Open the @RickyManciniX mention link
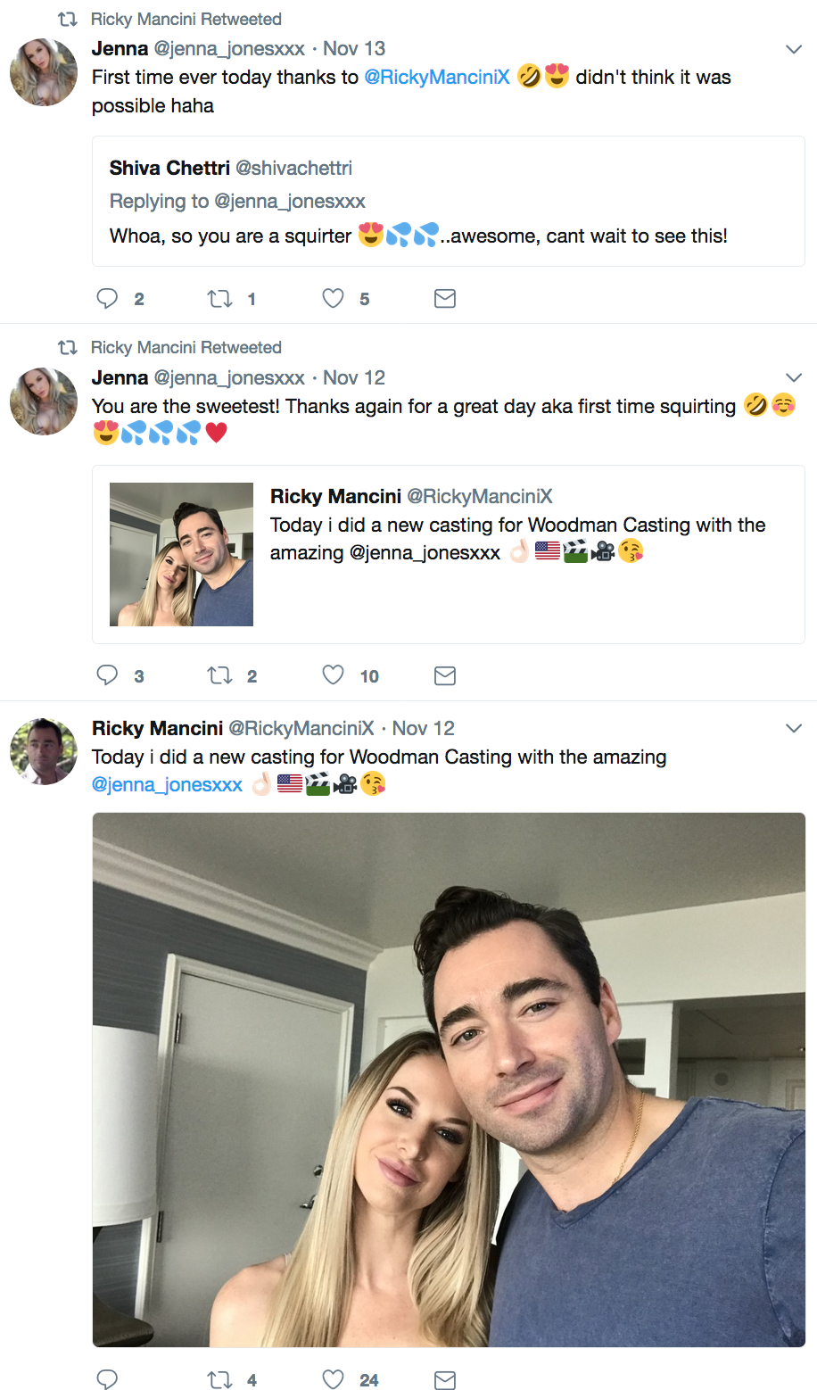 click(x=437, y=78)
